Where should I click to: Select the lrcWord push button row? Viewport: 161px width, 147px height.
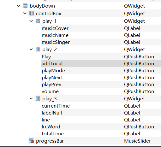pos(101,126)
